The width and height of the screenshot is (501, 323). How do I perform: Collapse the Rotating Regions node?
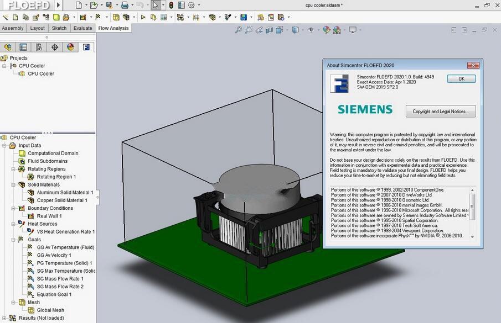click(x=13, y=169)
